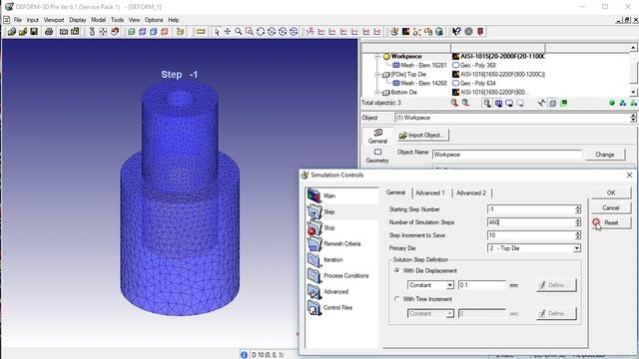Click the Starting Step Number spinner arrows
This screenshot has height=359, width=639.
point(577,209)
